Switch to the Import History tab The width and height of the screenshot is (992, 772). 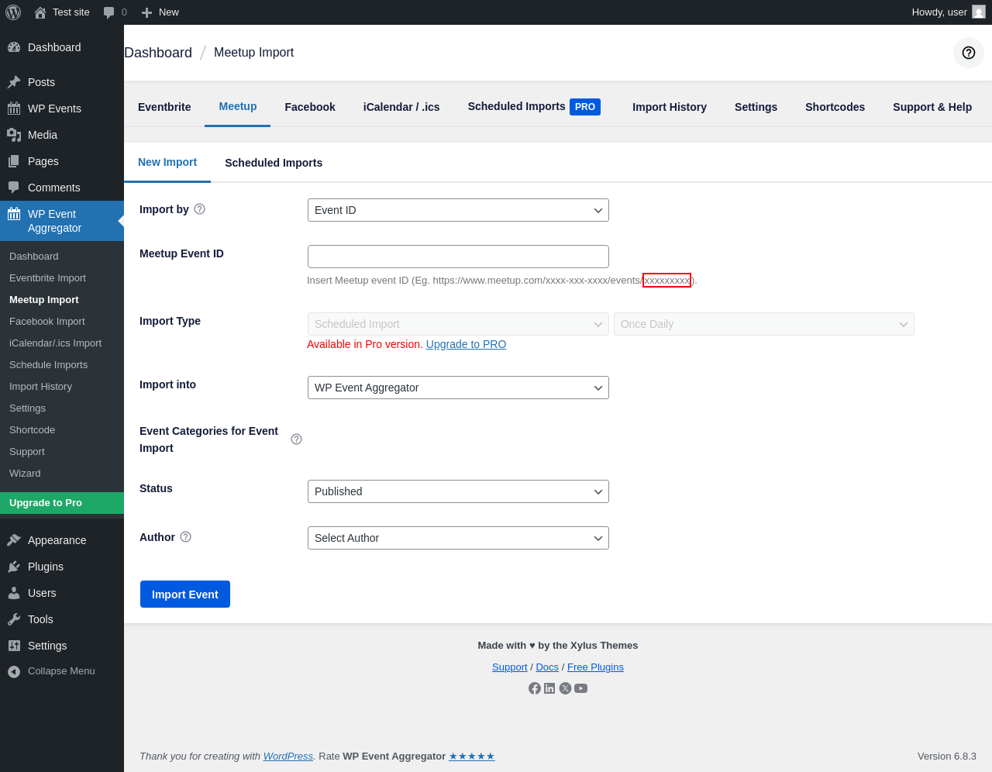pos(669,107)
